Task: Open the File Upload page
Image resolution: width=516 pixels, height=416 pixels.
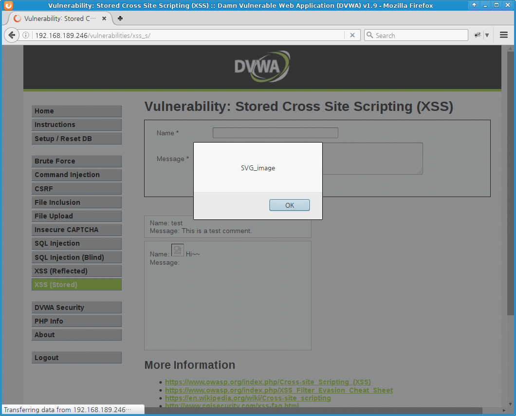Action: 77,216
